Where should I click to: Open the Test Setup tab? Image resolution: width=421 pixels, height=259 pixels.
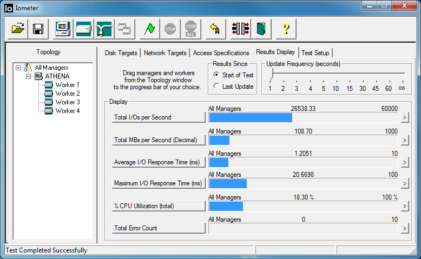[x=315, y=53]
